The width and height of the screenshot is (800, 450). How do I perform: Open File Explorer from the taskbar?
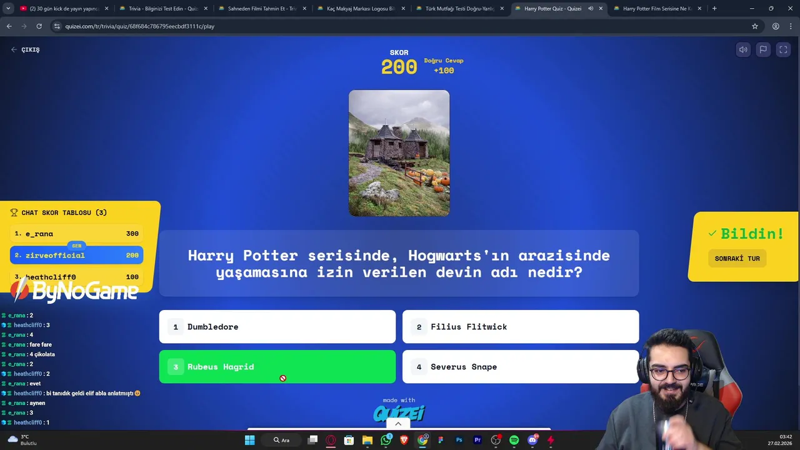click(x=367, y=440)
